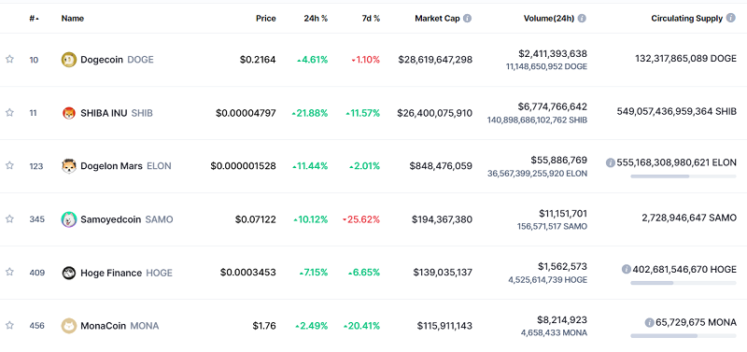The height and width of the screenshot is (352, 747).
Task: Sort by Price column header
Action: 266,19
